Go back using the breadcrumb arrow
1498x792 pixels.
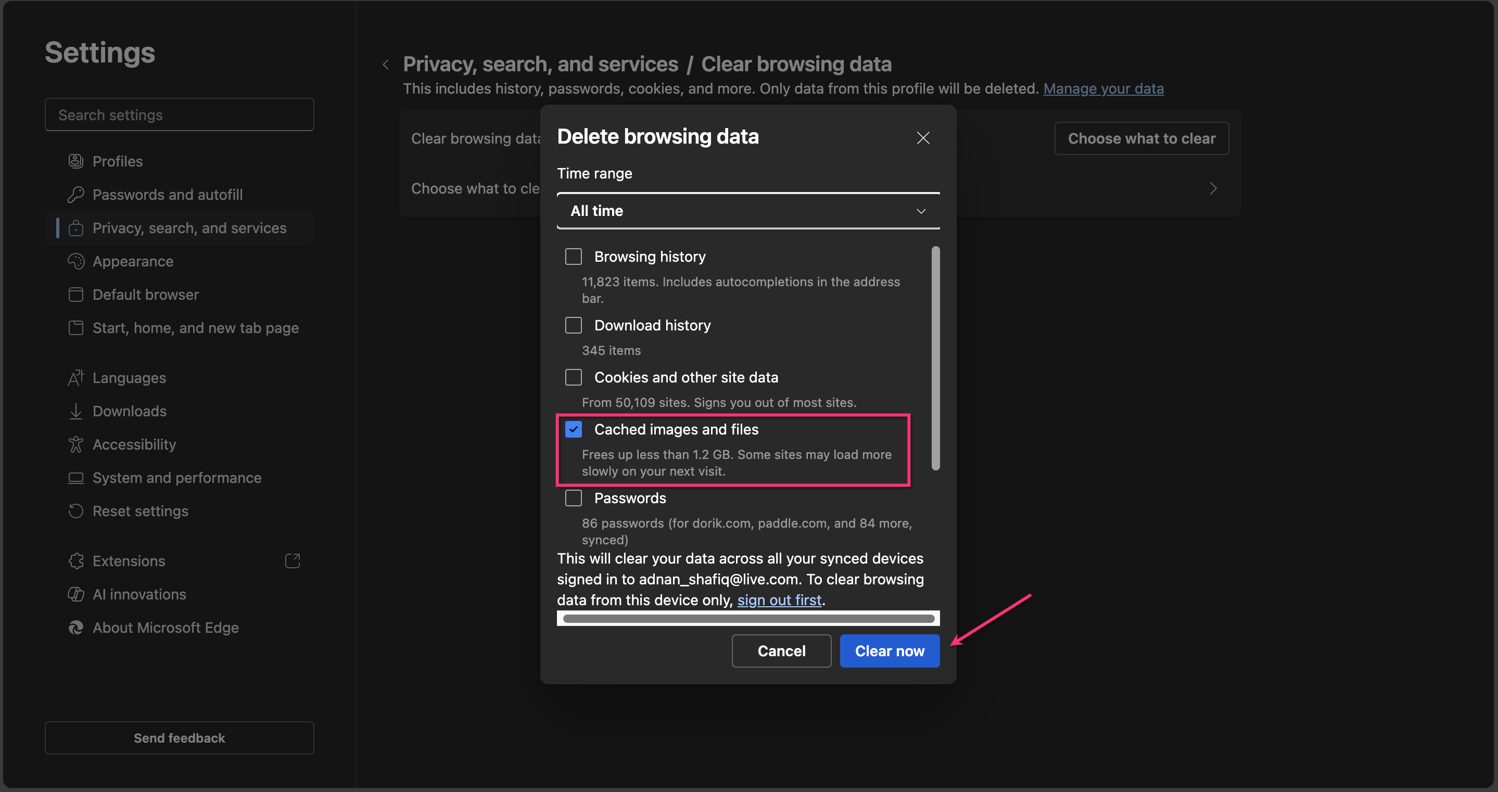(386, 65)
